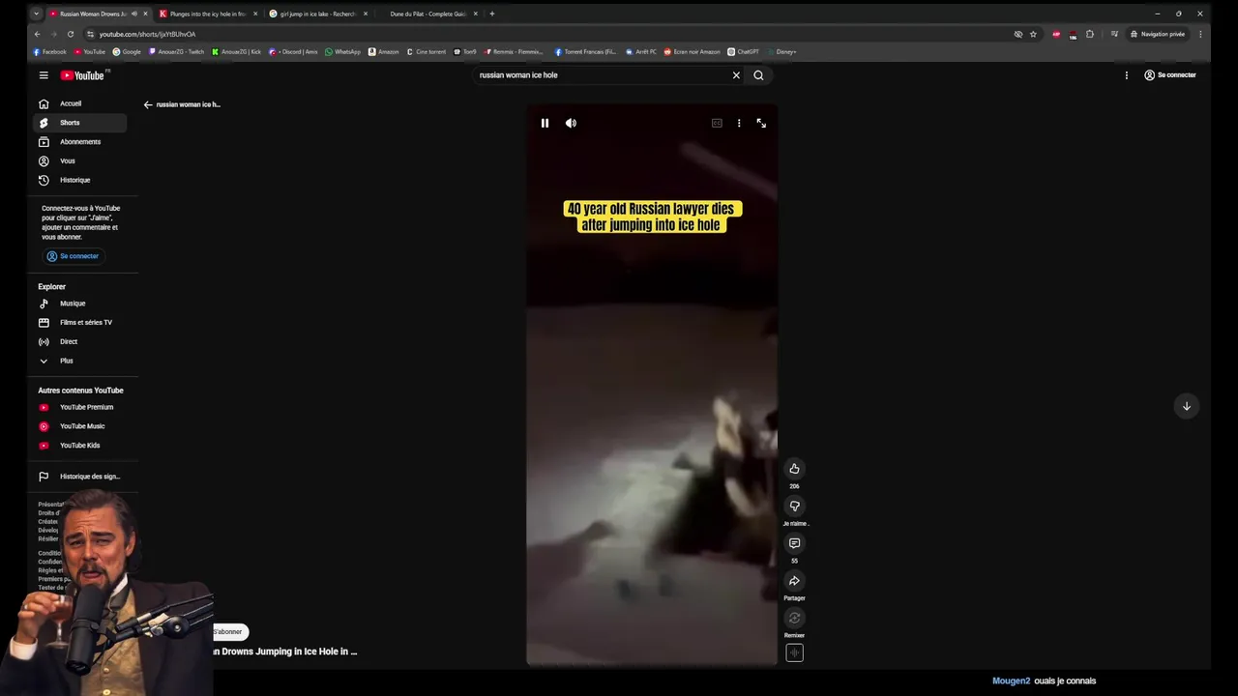Switch to Dune du Pilat tab
The width and height of the screenshot is (1238, 696).
[428, 14]
